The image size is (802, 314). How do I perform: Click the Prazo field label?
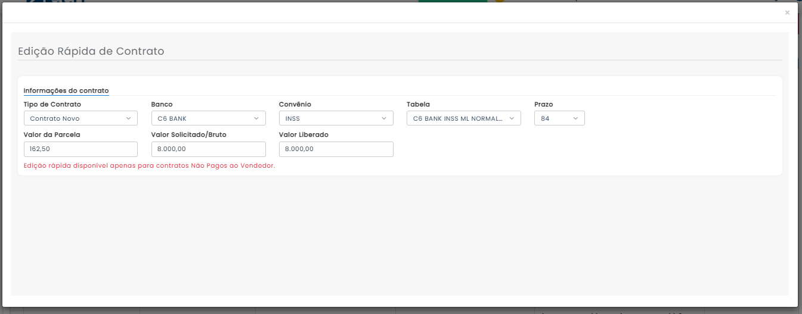pos(543,105)
